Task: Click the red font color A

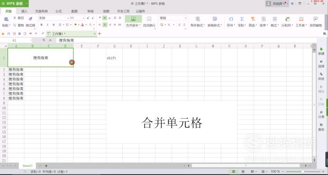Action: 82,25
